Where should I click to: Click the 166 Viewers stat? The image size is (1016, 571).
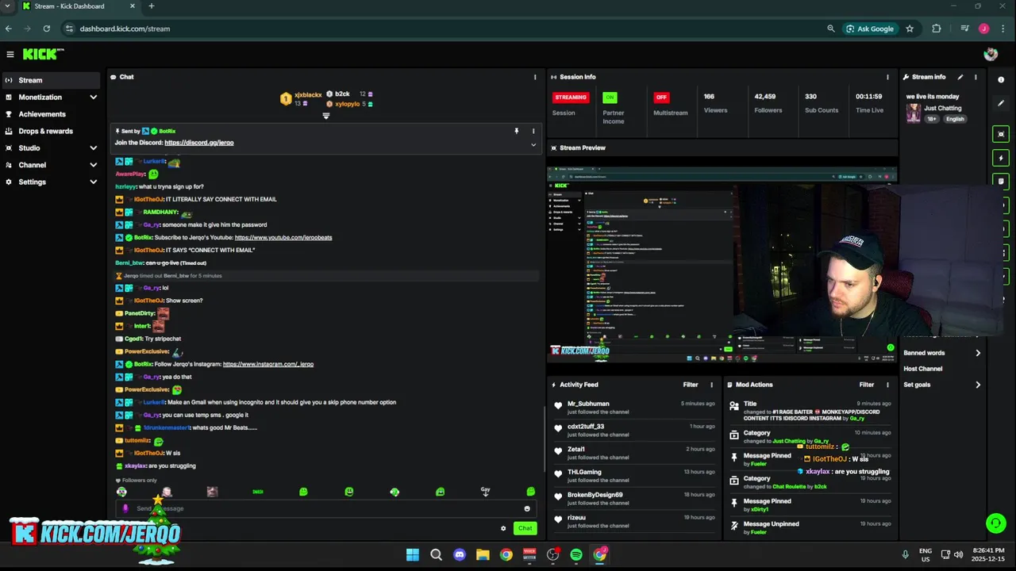click(715, 103)
